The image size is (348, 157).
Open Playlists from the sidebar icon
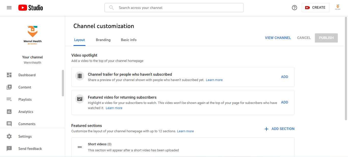9,99
